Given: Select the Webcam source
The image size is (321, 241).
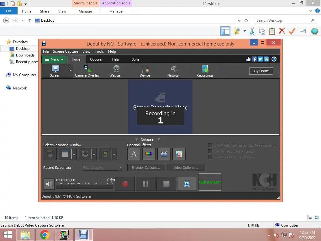Looking at the screenshot, I should (x=116, y=71).
